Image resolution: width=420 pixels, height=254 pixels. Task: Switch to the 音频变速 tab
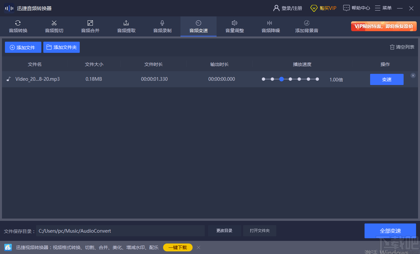click(x=198, y=26)
